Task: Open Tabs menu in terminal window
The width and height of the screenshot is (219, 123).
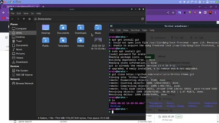Action: point(144,30)
